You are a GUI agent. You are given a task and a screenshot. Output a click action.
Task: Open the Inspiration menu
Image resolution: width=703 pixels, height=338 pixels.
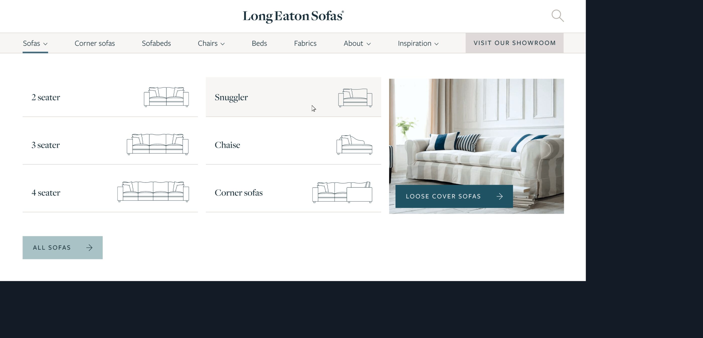pos(417,43)
